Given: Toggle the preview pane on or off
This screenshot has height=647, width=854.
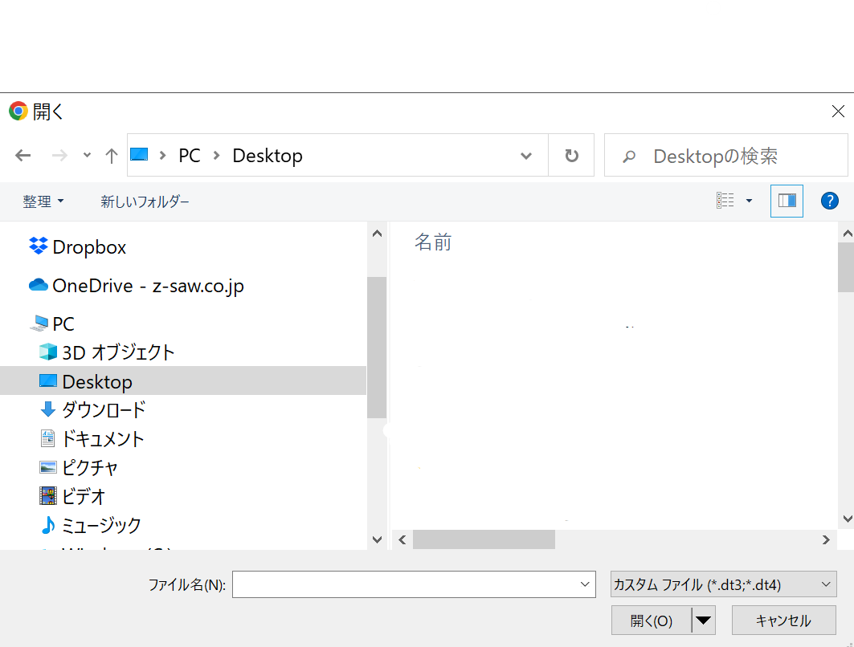Looking at the screenshot, I should 787,201.
